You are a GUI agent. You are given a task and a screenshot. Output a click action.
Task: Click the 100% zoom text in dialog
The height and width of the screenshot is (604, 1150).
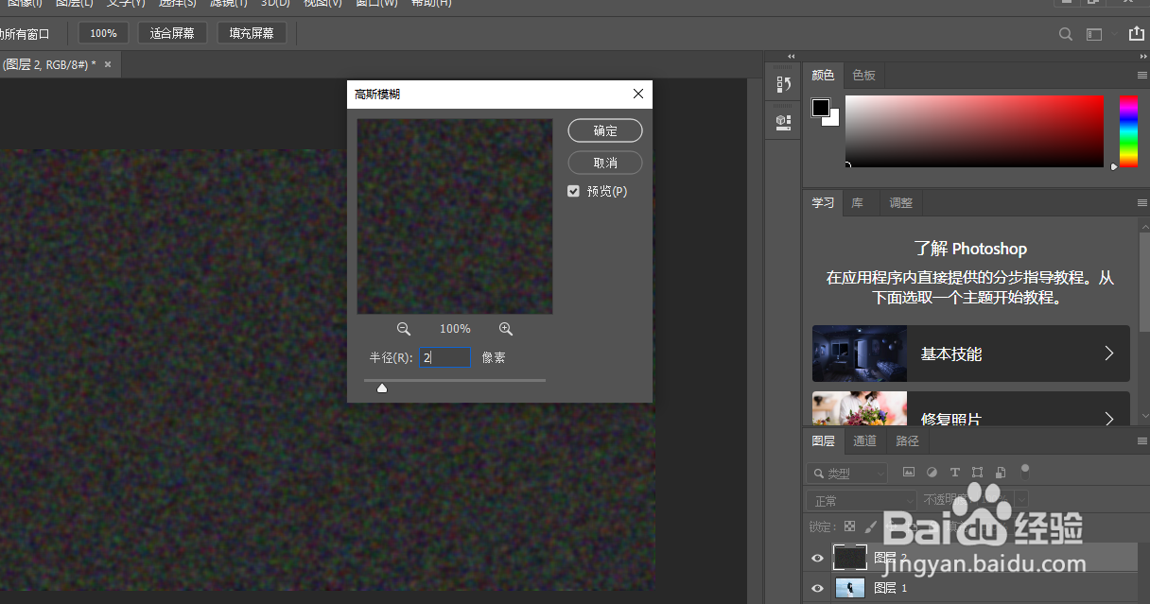click(455, 329)
